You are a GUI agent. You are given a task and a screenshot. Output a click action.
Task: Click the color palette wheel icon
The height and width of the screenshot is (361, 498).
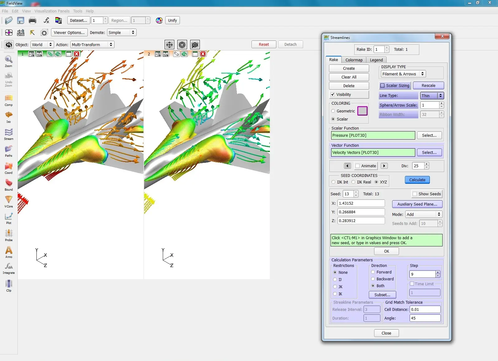[159, 21]
